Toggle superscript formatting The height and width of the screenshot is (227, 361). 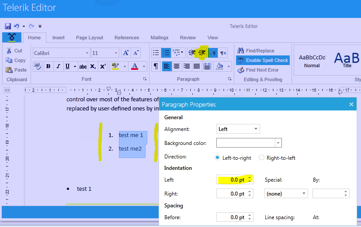coord(103,66)
